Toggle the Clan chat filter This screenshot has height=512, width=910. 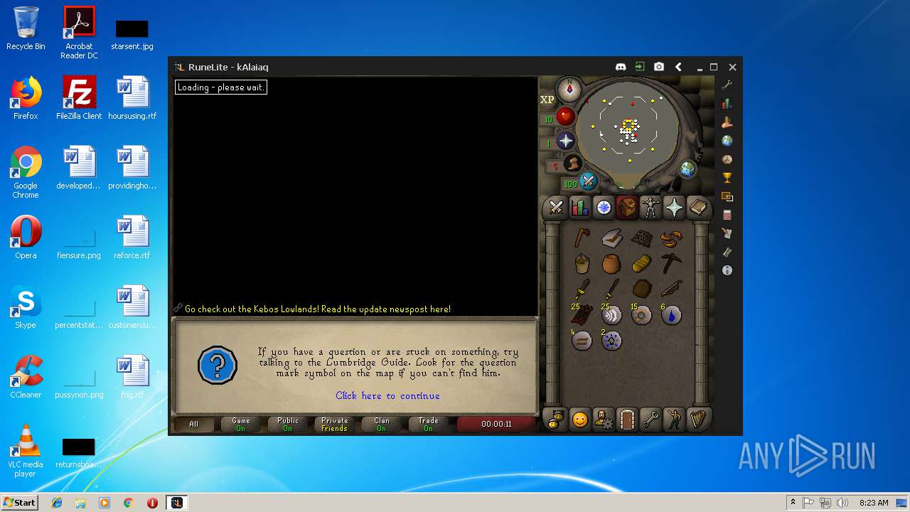coord(381,424)
